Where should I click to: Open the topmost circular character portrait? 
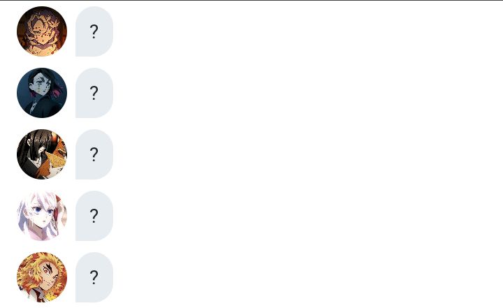[x=42, y=31]
